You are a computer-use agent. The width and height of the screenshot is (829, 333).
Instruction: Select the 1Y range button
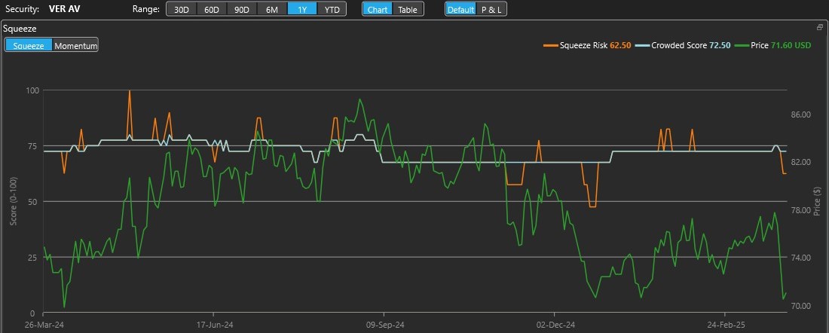(x=302, y=10)
